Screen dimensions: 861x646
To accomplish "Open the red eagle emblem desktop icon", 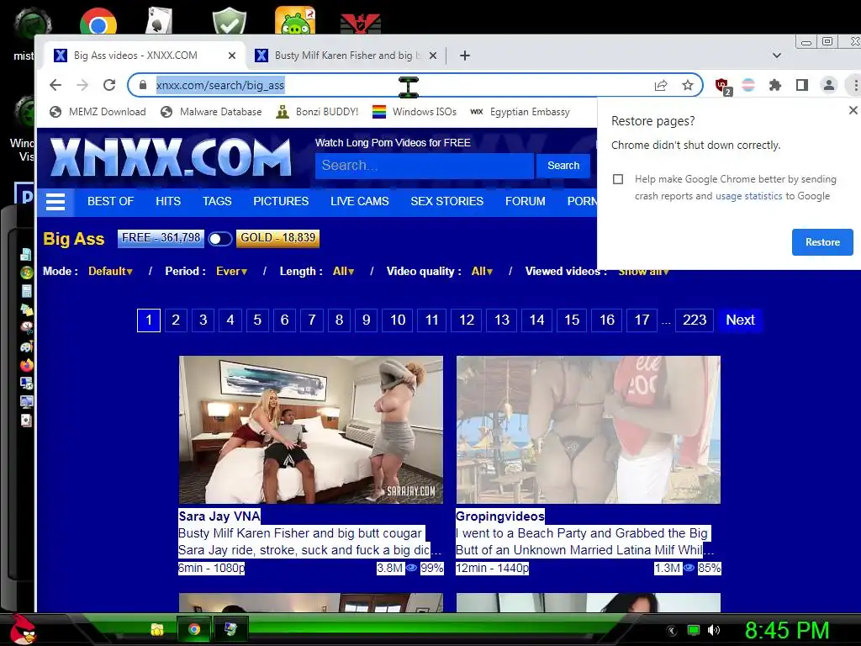I will click(360, 23).
